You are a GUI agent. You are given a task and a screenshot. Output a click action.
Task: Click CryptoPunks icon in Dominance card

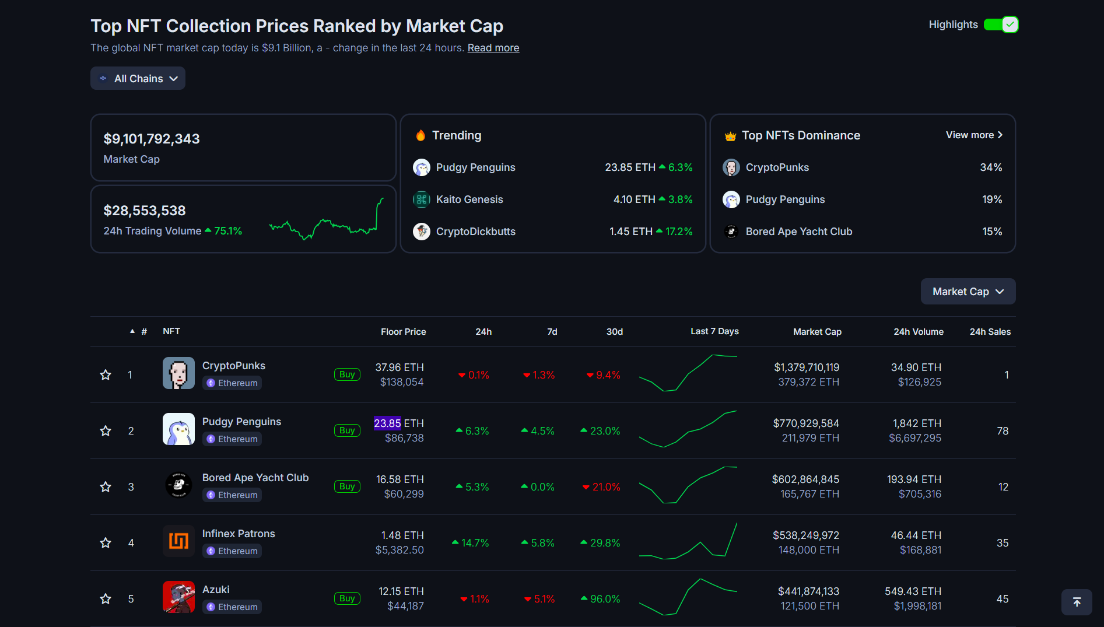(731, 167)
